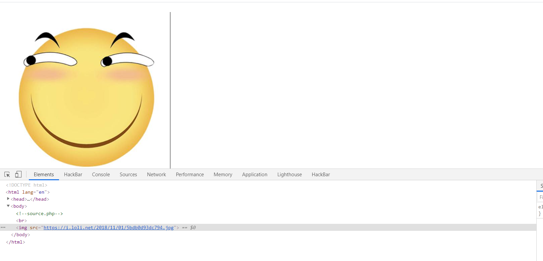Open the HackBar tab after Lighthouse
This screenshot has height=261, width=543.
[x=321, y=175]
